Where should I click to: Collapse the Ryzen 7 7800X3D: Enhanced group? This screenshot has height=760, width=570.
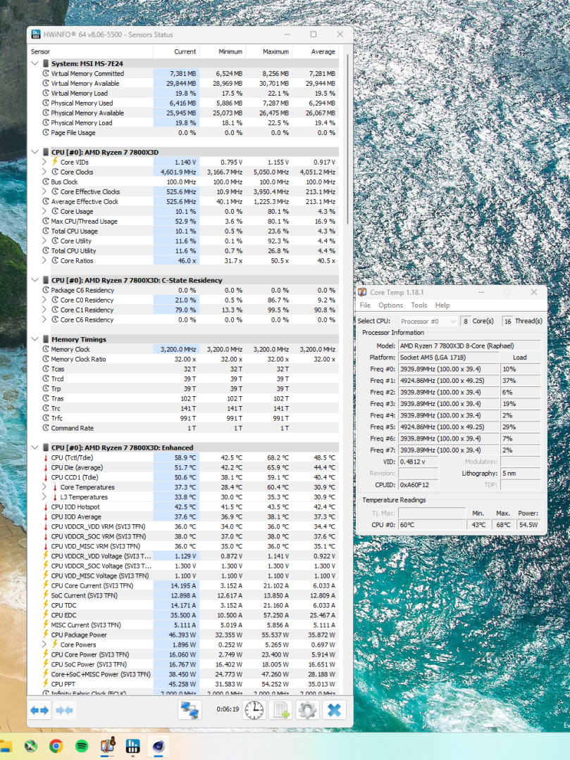(x=35, y=448)
